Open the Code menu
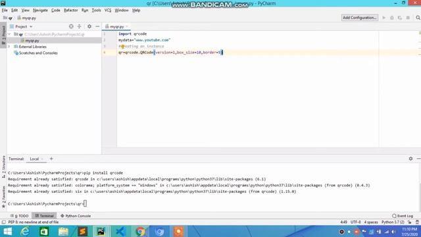 tap(55, 11)
